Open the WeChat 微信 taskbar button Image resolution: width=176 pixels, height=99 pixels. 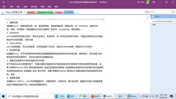(x=84, y=96)
